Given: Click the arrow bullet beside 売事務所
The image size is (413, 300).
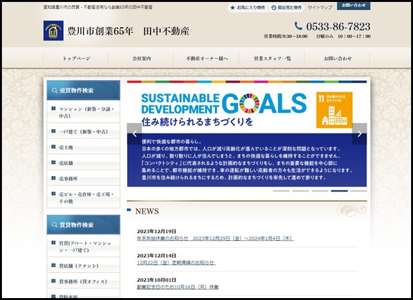Looking at the screenshot, I should coord(54,178).
